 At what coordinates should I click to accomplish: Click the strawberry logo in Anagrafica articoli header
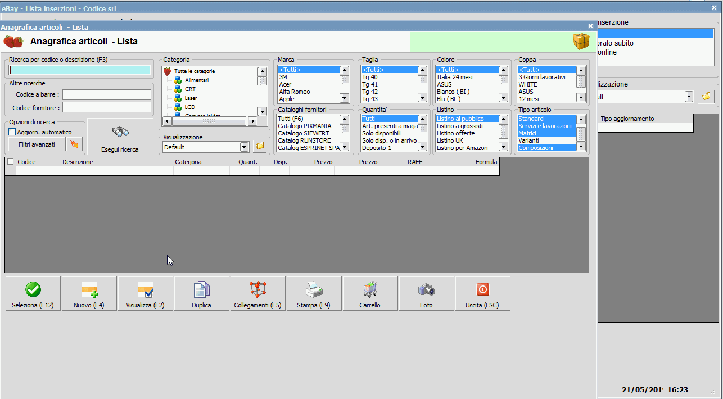(13, 42)
